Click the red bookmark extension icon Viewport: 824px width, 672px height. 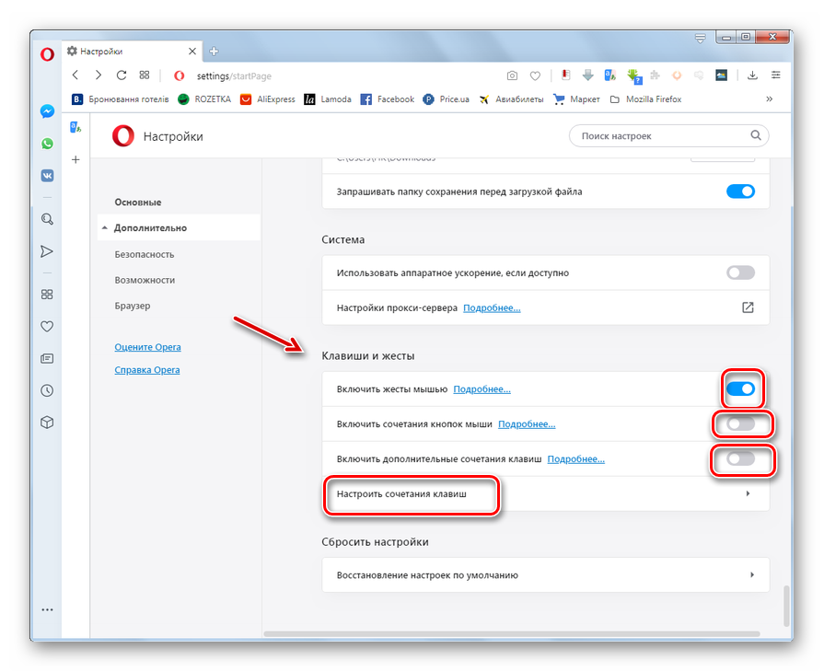pos(565,75)
